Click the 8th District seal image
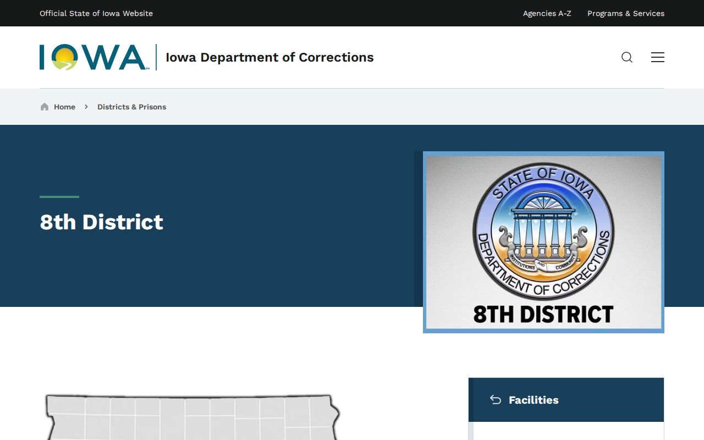This screenshot has width=704, height=440. click(543, 242)
